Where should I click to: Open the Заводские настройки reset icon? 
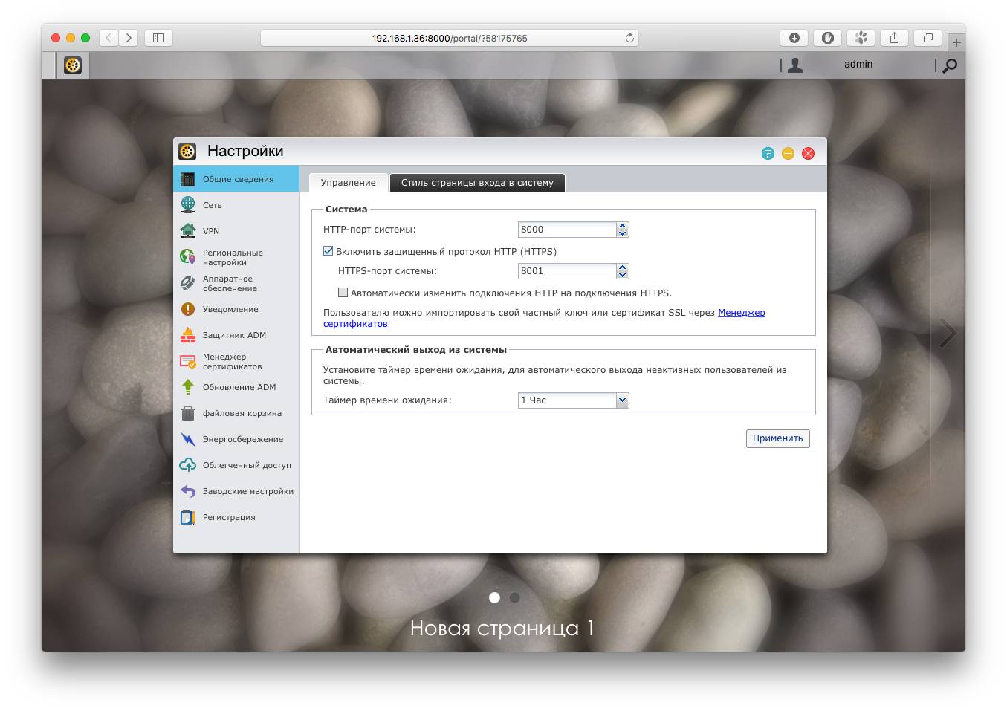coord(188,491)
